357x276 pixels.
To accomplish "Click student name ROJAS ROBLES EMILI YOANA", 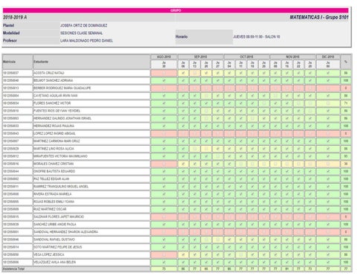I will (x=54, y=202).
